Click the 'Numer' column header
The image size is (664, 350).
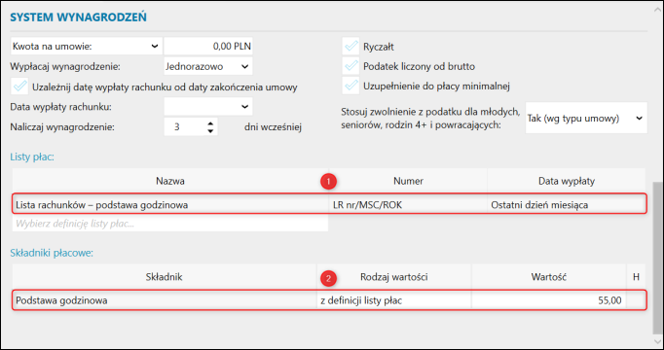tap(408, 182)
